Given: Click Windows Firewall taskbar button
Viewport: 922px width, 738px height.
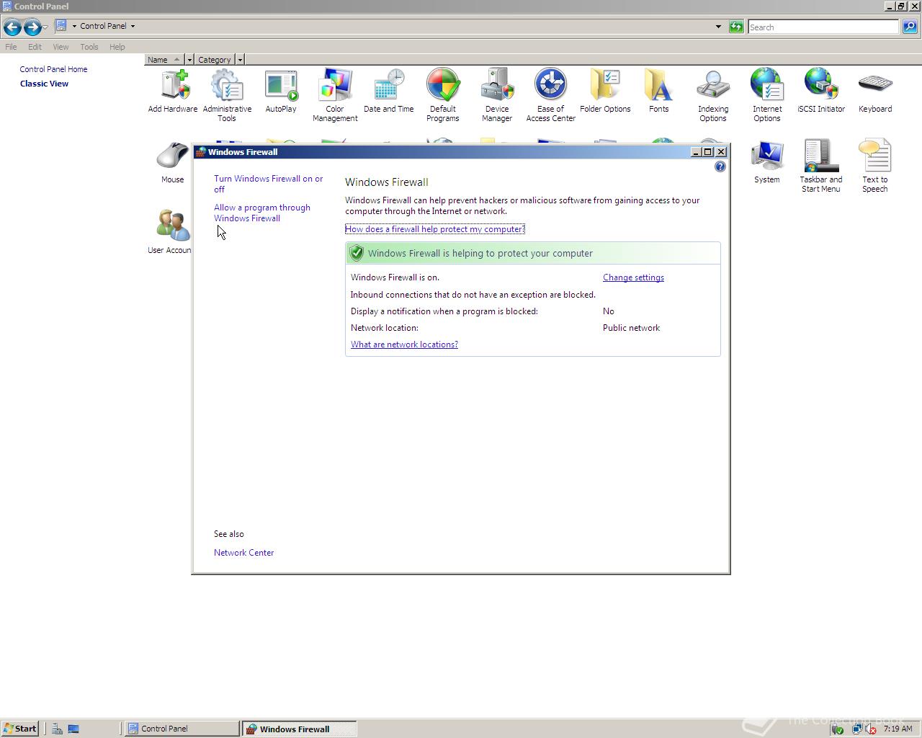Looking at the screenshot, I should pos(299,729).
